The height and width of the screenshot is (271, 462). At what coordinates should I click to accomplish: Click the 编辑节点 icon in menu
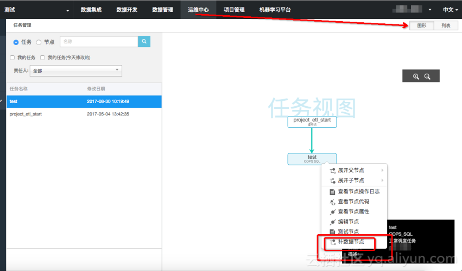(x=333, y=222)
